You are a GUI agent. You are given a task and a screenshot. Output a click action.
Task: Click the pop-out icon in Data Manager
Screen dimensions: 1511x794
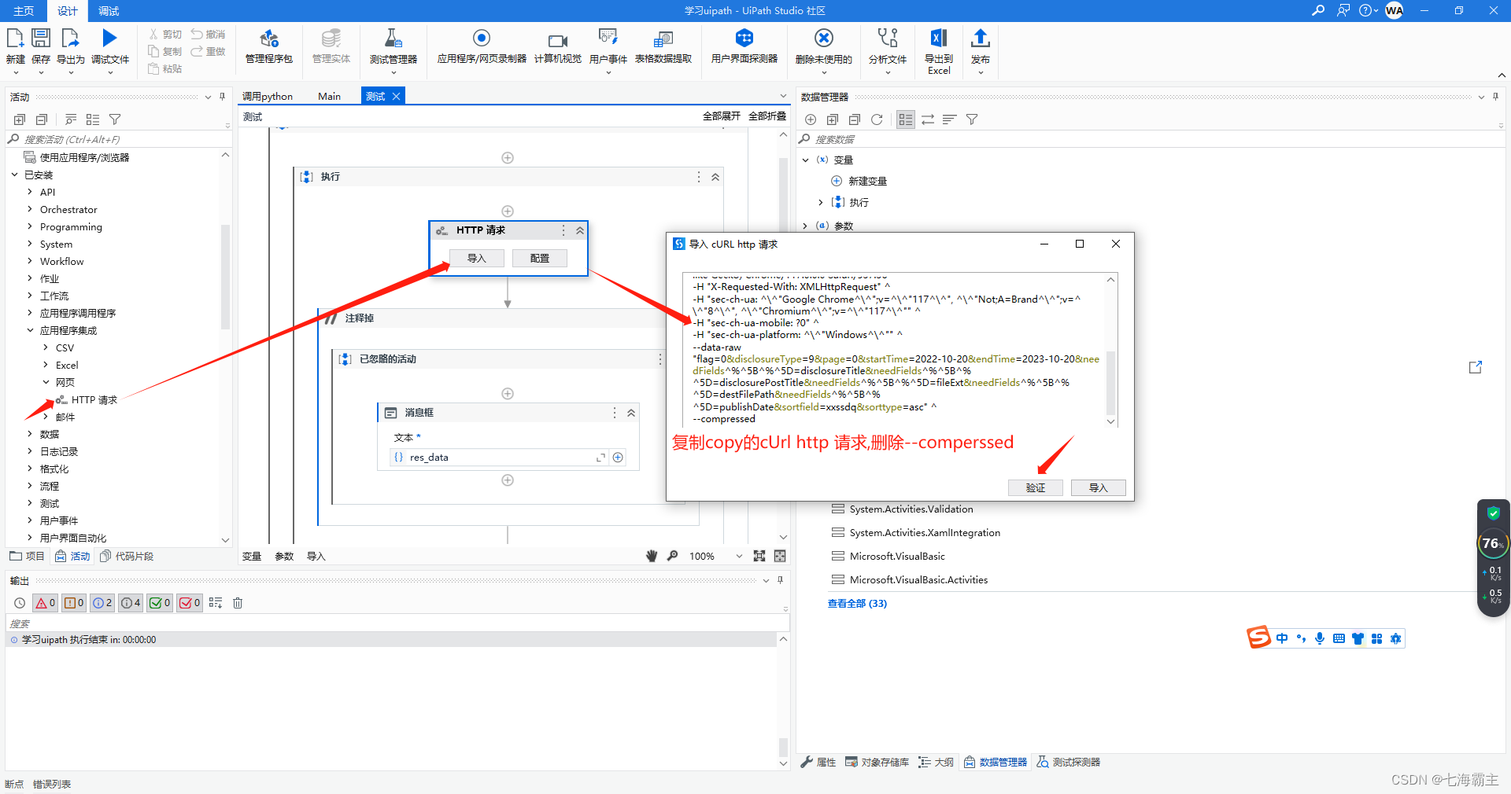tap(1476, 367)
